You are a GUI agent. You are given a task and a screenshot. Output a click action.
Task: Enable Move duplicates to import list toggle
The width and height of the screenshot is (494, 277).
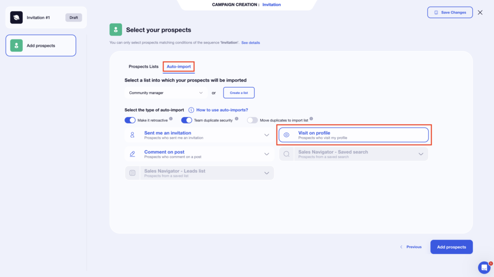[x=252, y=120]
